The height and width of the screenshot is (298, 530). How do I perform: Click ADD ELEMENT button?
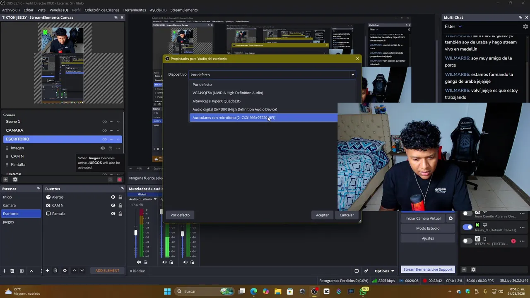click(x=107, y=271)
